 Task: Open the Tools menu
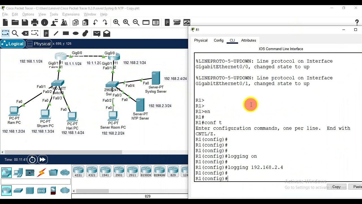pos(54,14)
